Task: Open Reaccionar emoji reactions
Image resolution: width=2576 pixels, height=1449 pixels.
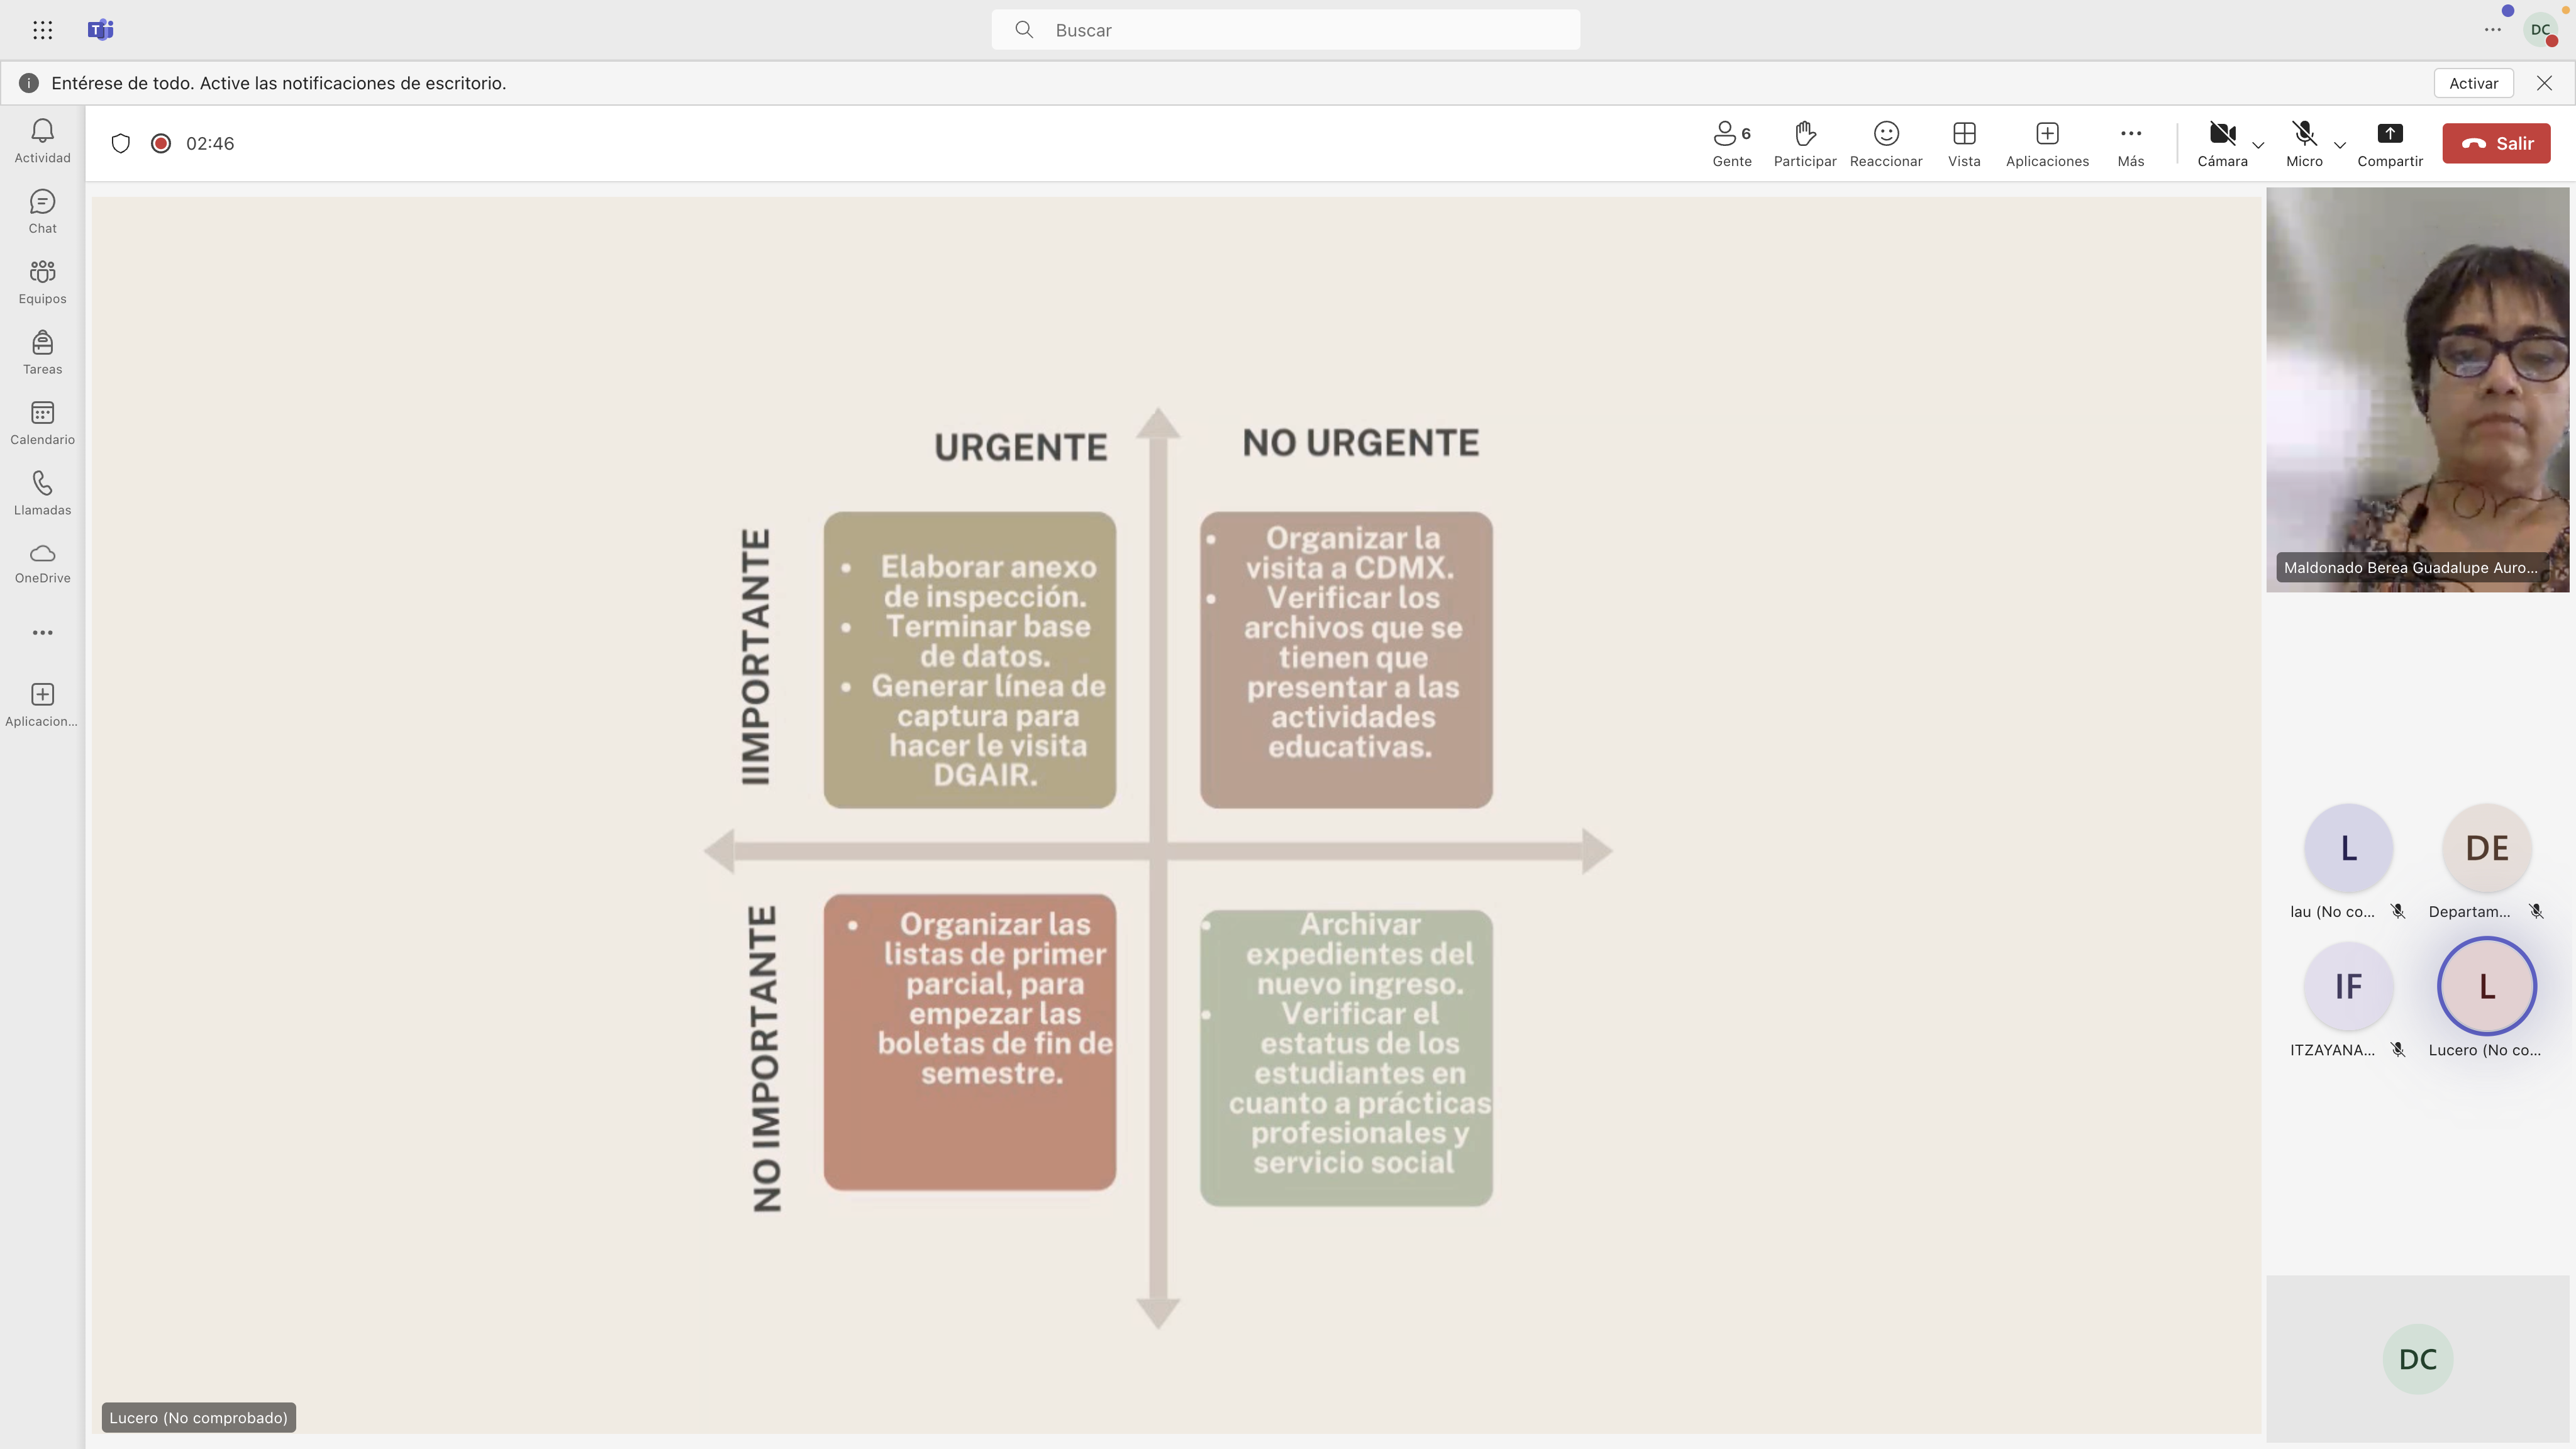Action: [1886, 144]
